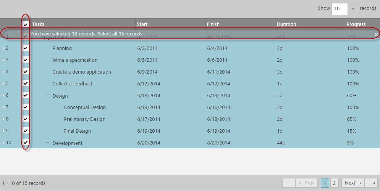The width and height of the screenshot is (380, 191).
Task: Uncheck the Final Design row checkbox
Action: 26,131
